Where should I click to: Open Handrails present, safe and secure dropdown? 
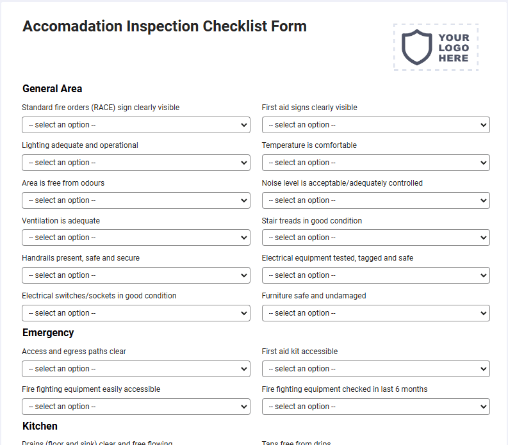coord(136,275)
